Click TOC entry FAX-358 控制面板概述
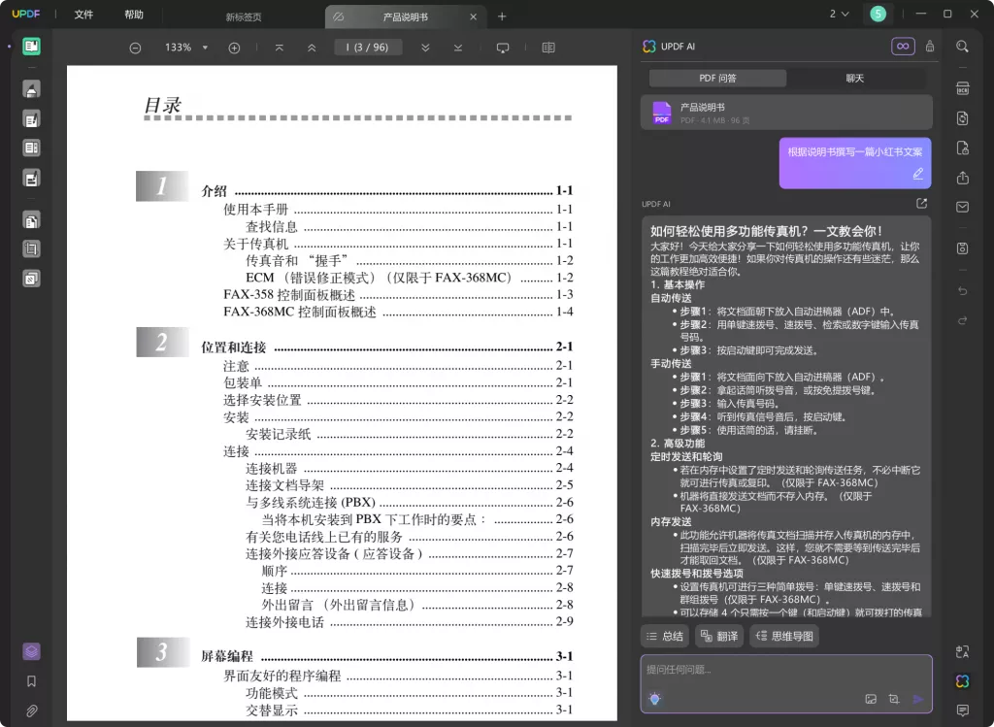The width and height of the screenshot is (994, 727). 289,295
